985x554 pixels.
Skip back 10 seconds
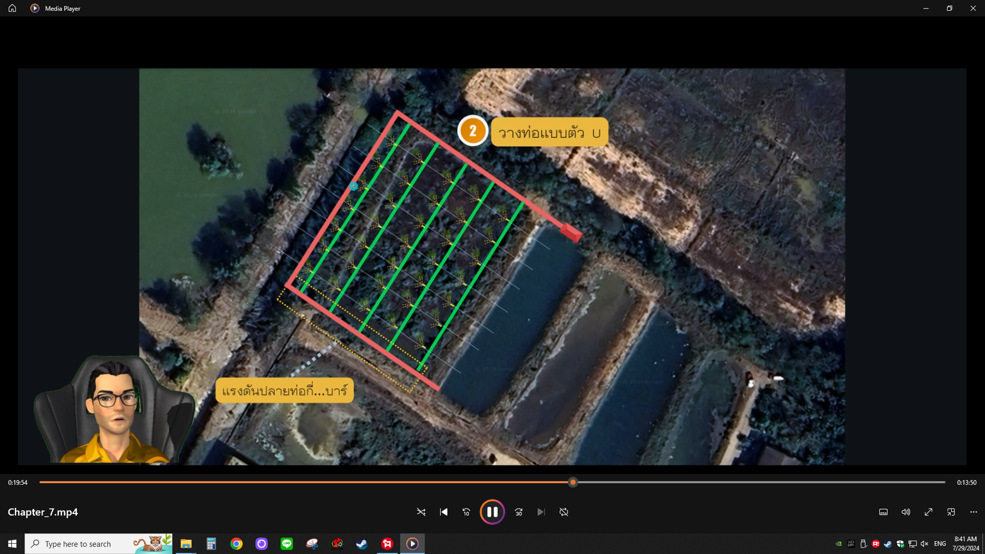pos(466,512)
